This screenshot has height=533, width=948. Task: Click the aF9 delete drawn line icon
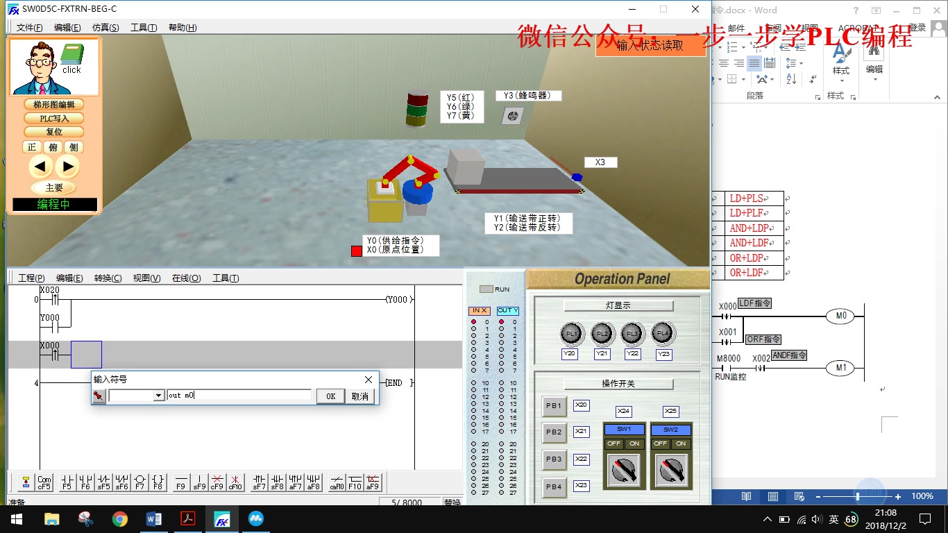click(373, 482)
